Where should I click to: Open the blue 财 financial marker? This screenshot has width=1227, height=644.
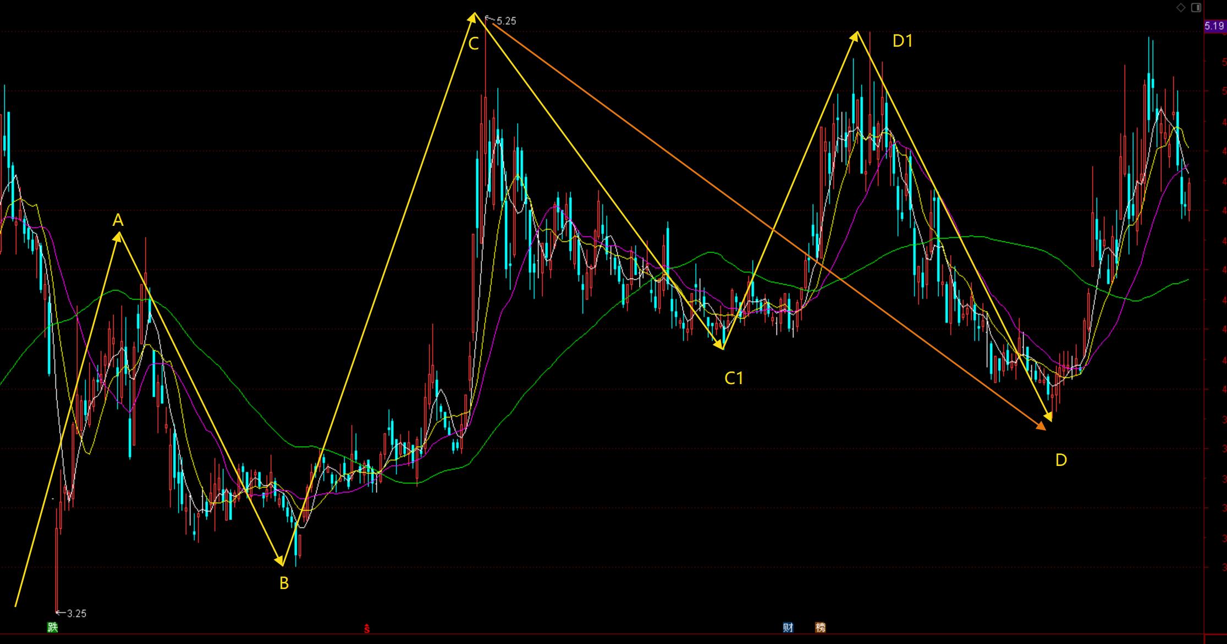788,627
